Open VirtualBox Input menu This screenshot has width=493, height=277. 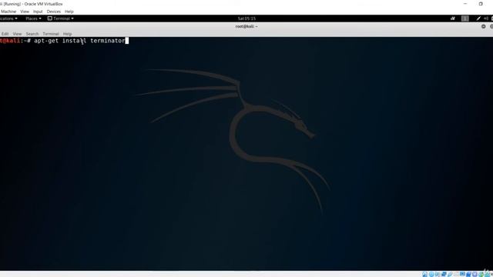(x=38, y=12)
